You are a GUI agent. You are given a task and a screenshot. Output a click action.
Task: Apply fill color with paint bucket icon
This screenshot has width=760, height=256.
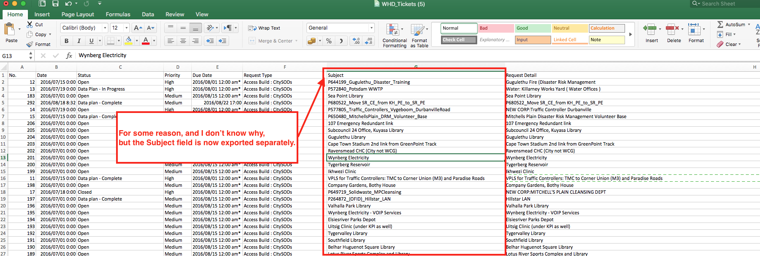coord(129,40)
